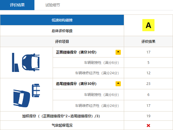Screen dimensions: 173x130
Task: Click the yellow A rating badge
Action: [148, 25]
